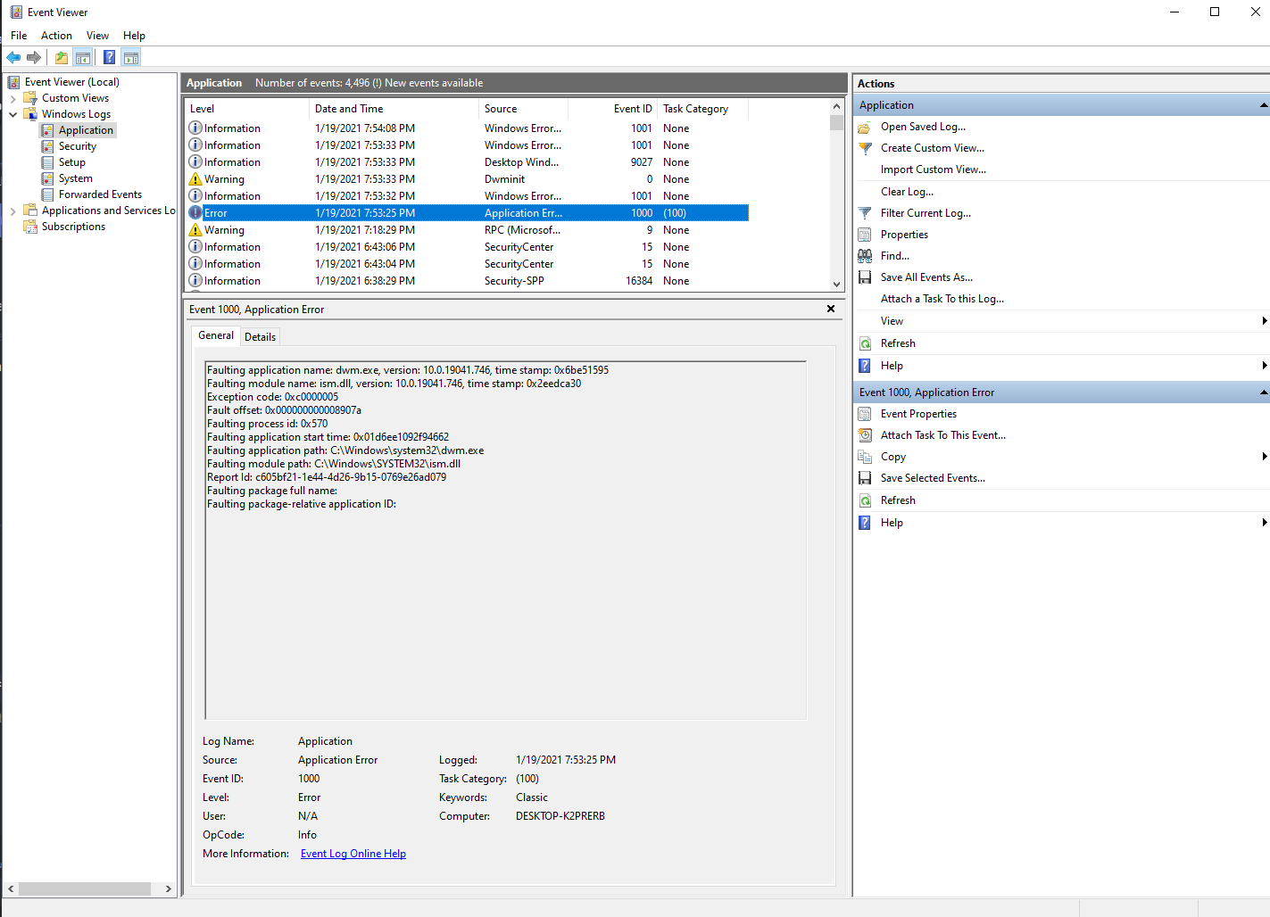Click the Attach Task To This Event icon

[865, 435]
